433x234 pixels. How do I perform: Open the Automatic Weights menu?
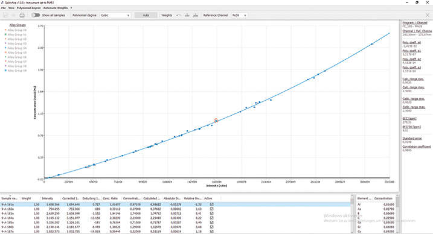point(56,8)
